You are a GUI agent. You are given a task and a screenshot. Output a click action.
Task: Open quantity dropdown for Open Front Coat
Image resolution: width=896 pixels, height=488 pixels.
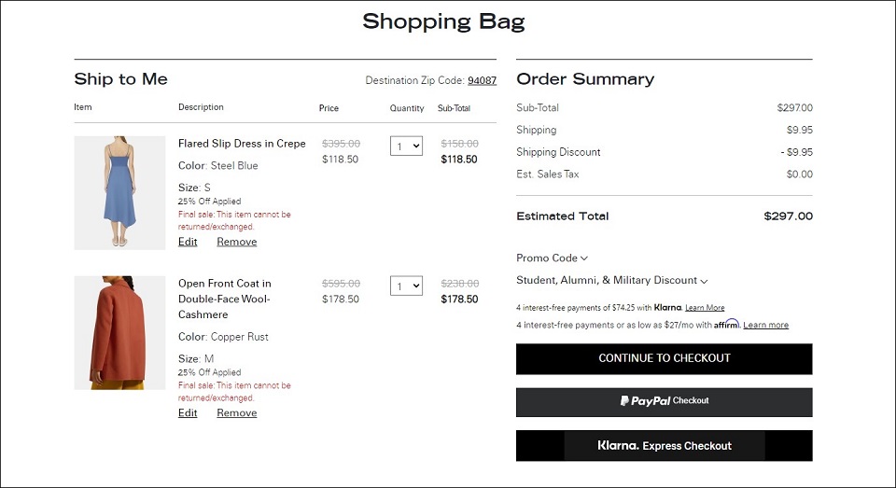pos(406,286)
